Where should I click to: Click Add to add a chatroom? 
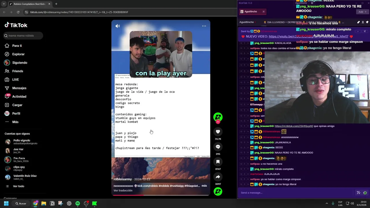[362, 12]
